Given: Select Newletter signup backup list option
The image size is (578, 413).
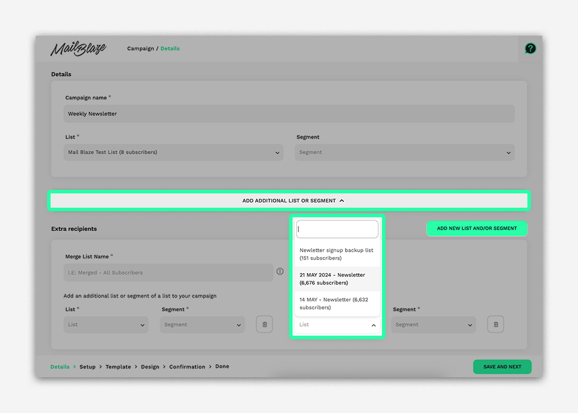Looking at the screenshot, I should tap(337, 254).
